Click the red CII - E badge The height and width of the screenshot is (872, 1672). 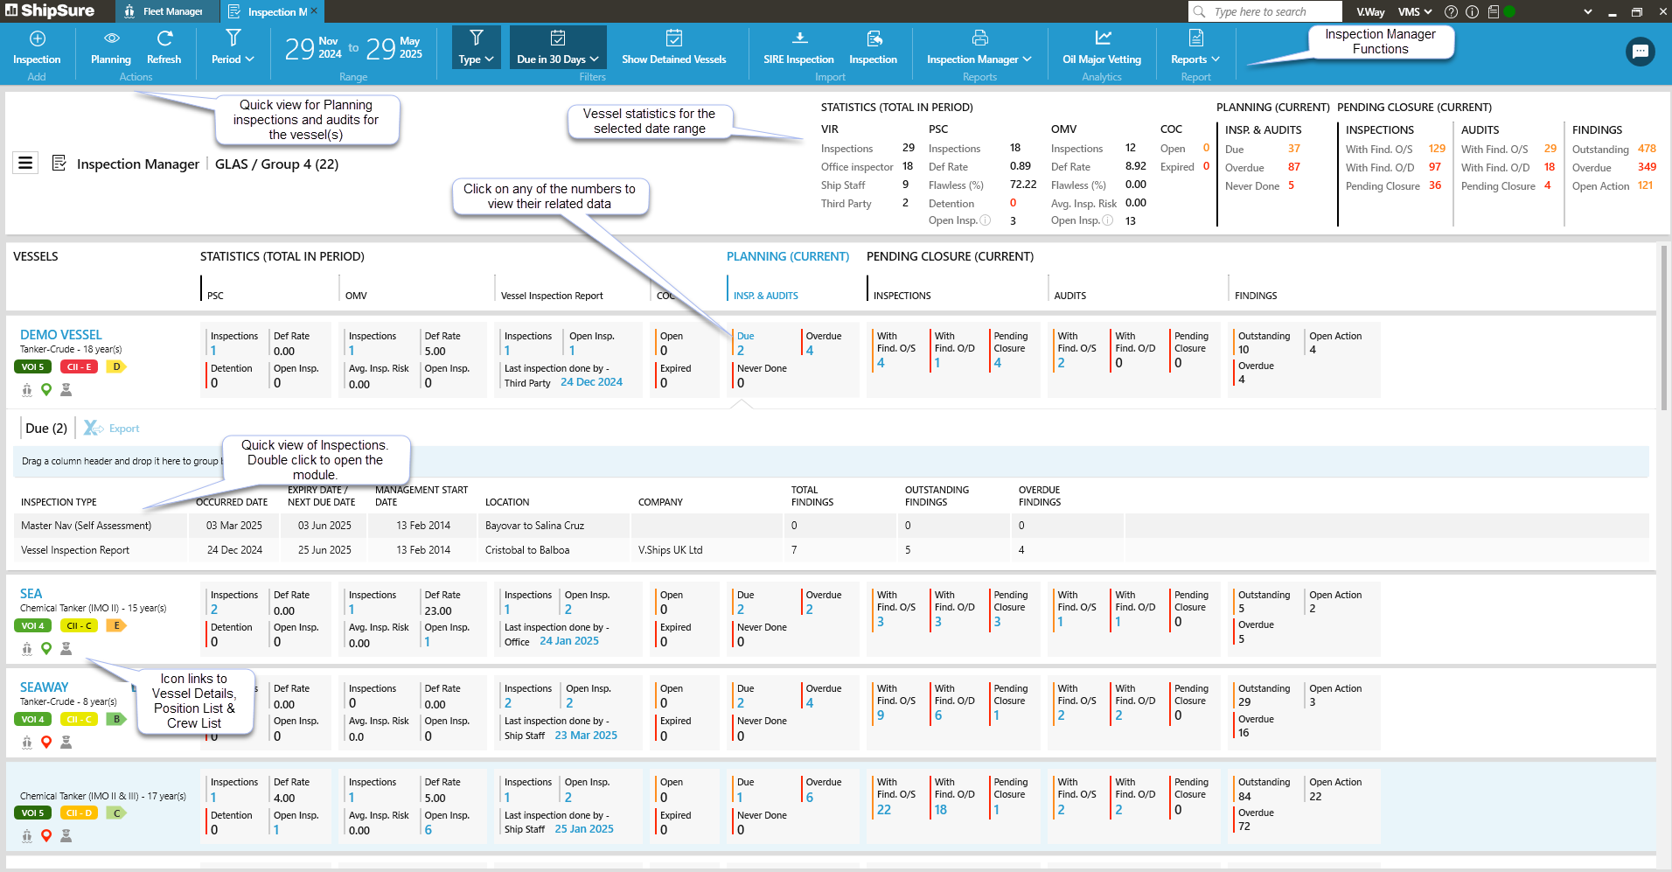click(x=79, y=366)
